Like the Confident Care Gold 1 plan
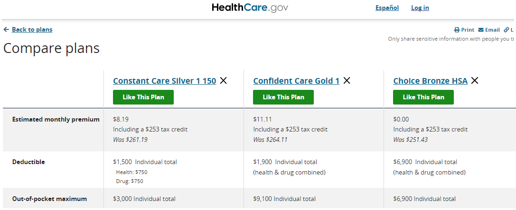Image resolution: width=516 pixels, height=210 pixels. tap(283, 97)
